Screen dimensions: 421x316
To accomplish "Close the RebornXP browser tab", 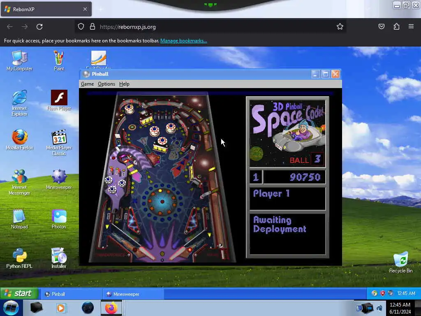I will tap(85, 9).
